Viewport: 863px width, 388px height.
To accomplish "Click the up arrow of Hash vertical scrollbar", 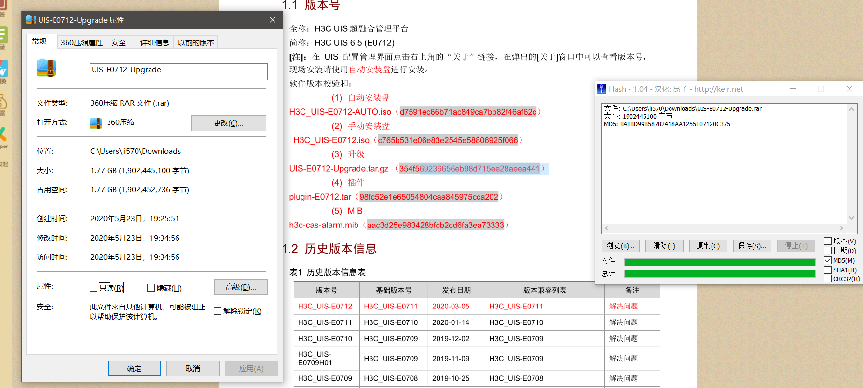I will point(852,109).
